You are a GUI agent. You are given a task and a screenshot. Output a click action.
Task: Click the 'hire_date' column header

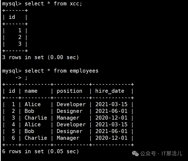coord(110,91)
